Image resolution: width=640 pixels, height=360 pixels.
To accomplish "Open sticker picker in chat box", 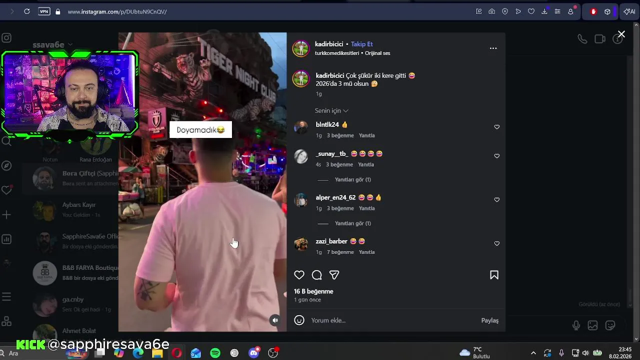I will (x=610, y=325).
